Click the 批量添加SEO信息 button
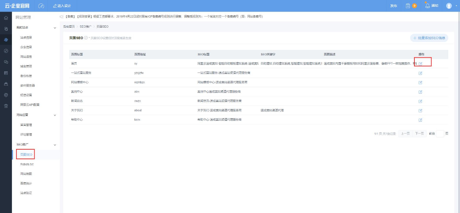The height and width of the screenshot is (213, 460). point(429,38)
